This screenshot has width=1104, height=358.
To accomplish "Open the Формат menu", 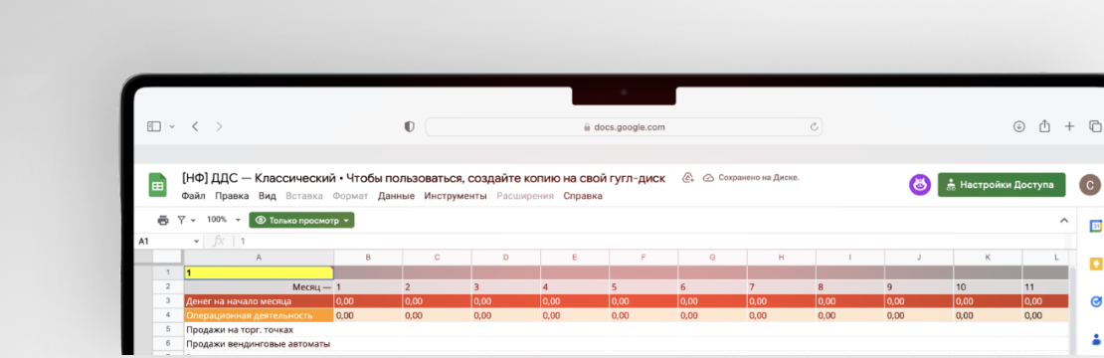I will click(x=351, y=196).
